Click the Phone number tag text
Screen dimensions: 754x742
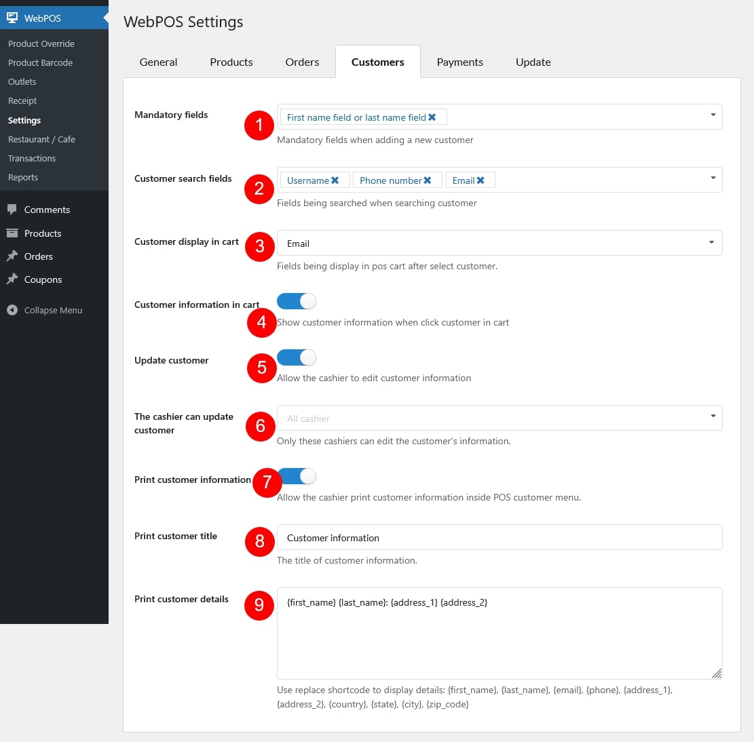(x=390, y=180)
